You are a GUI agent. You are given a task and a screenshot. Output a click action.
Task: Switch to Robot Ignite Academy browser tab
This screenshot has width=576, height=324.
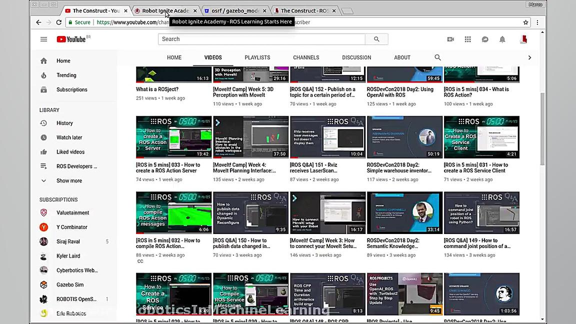(165, 10)
